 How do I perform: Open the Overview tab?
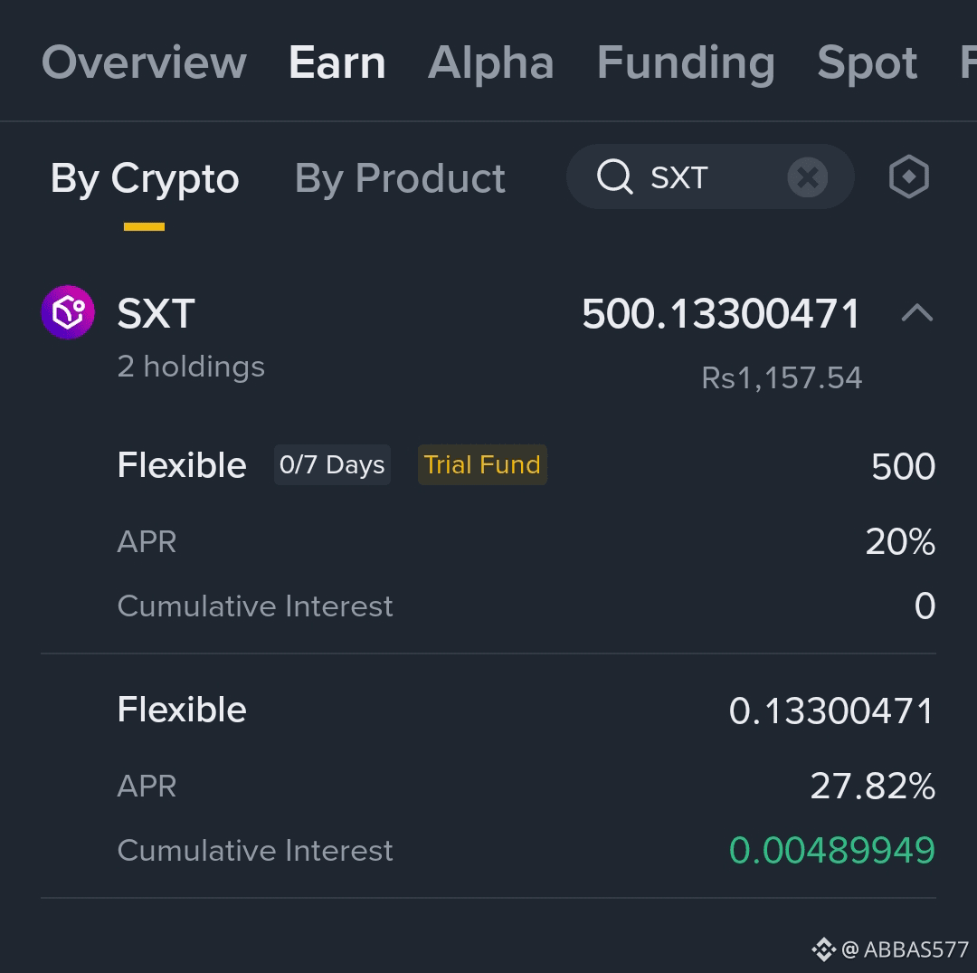144,62
